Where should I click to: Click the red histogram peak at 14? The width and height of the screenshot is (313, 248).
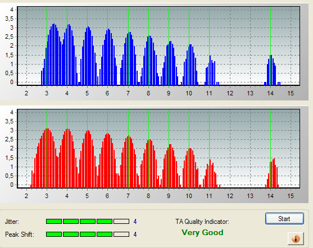(273, 173)
